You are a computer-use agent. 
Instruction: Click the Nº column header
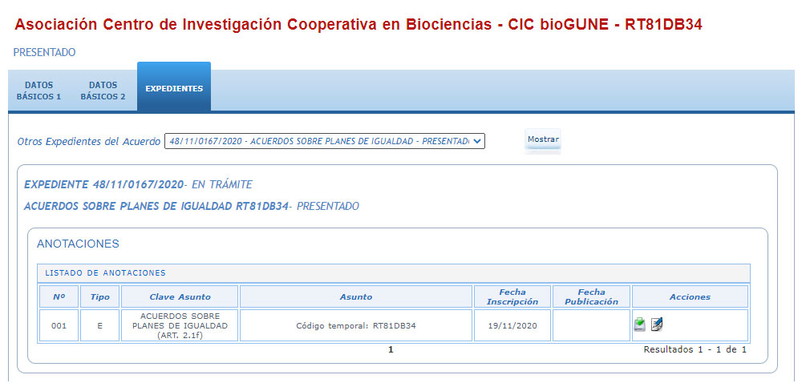click(x=59, y=296)
